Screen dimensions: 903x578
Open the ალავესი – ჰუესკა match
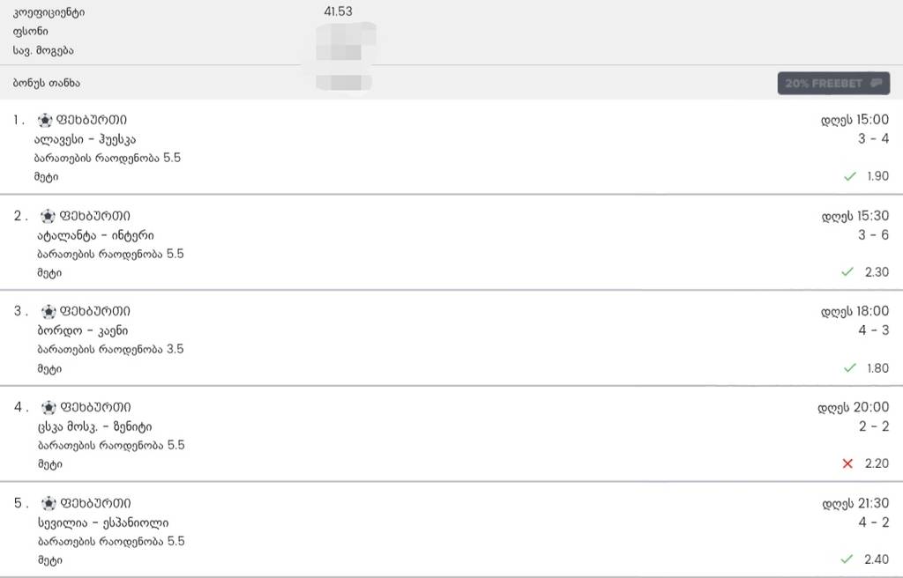tap(85, 139)
